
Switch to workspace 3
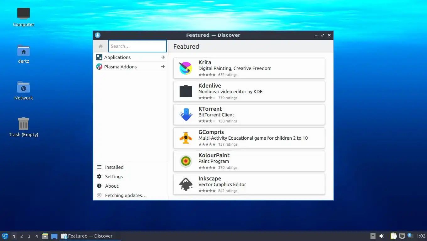(x=29, y=236)
